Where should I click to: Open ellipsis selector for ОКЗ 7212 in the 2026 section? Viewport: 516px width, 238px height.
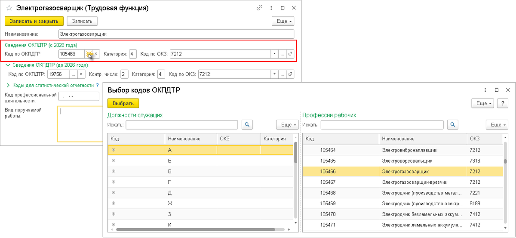282,54
